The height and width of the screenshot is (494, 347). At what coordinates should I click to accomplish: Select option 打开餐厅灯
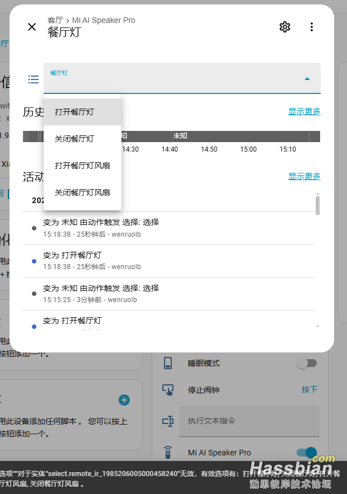(x=83, y=112)
